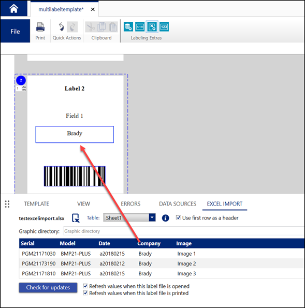Click the greyed Redo arrow
The image size is (305, 308).
point(72,27)
